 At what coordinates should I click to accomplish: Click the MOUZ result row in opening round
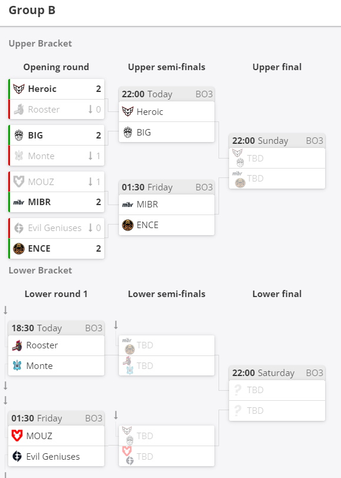point(57,182)
